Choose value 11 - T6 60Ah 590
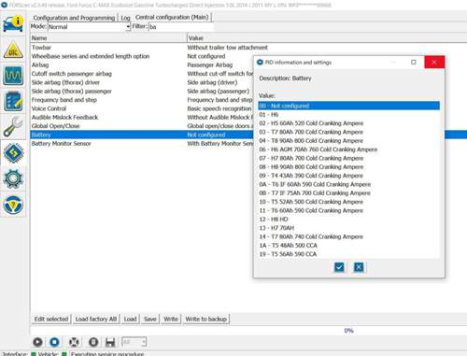The image size is (467, 356). (x=348, y=210)
